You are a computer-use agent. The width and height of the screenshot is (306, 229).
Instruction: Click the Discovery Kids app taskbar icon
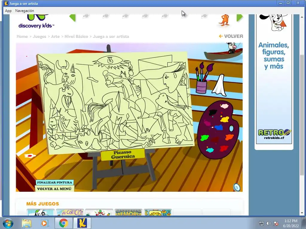pyautogui.click(x=82, y=223)
